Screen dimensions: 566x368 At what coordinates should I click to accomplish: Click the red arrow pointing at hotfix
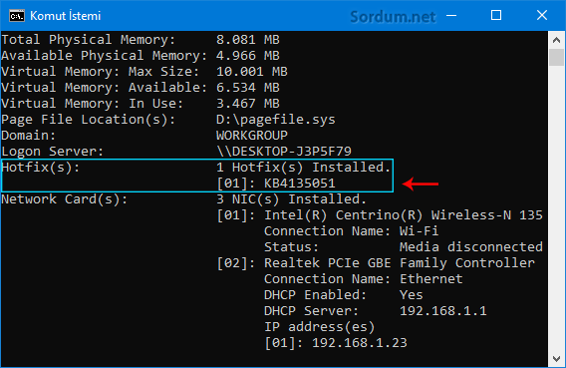[421, 184]
